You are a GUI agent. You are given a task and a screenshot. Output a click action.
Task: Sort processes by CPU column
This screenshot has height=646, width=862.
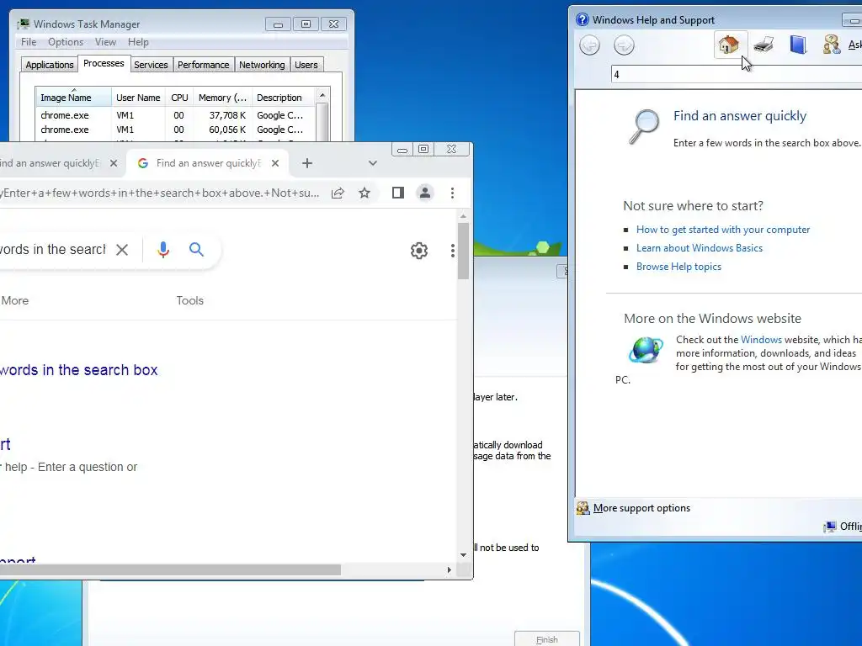point(179,98)
